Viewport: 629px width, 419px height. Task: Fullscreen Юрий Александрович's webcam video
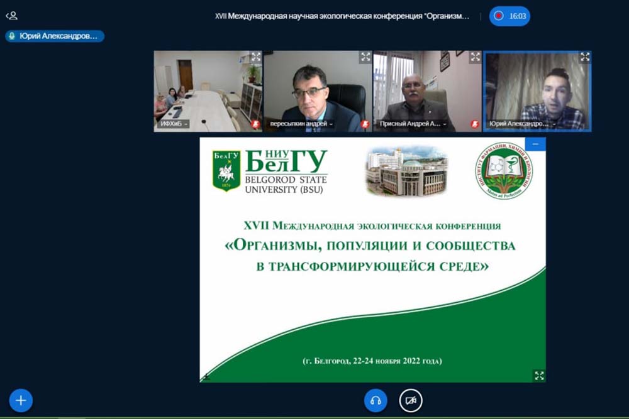click(x=584, y=57)
